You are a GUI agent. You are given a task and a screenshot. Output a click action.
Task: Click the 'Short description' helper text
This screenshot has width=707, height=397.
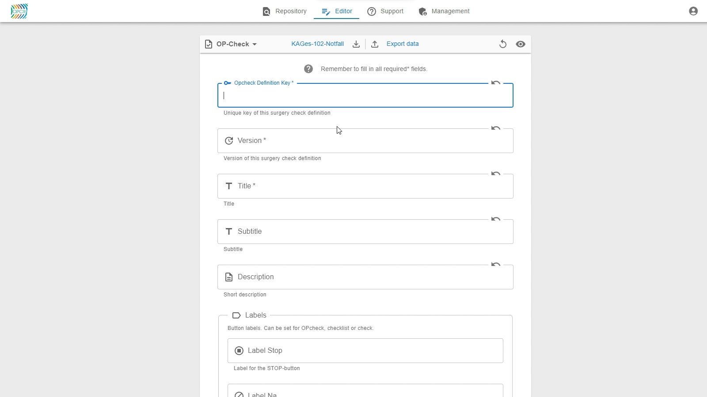(245, 295)
